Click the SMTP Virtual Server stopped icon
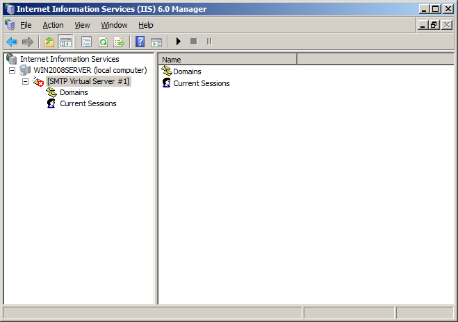Viewport: 458px width, 322px height. pos(38,82)
